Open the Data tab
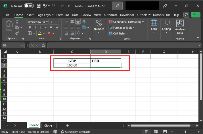Screen dimensions: 203x134 click(x=75, y=15)
